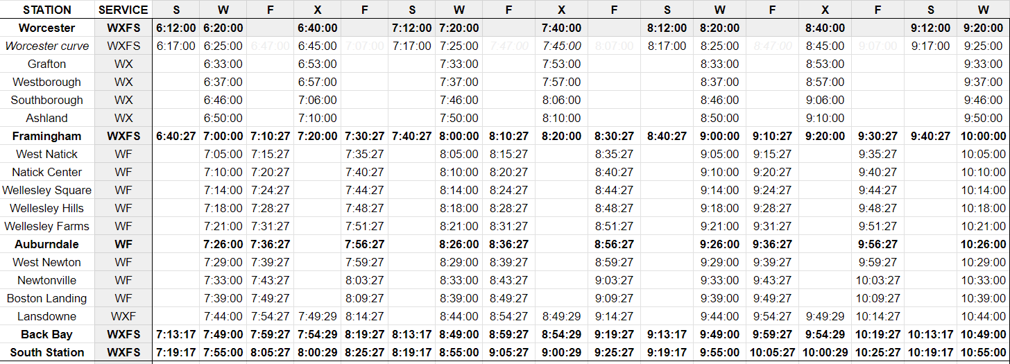The image size is (1010, 364).
Task: Click the Wellesley Square station cell
Action: click(x=47, y=190)
